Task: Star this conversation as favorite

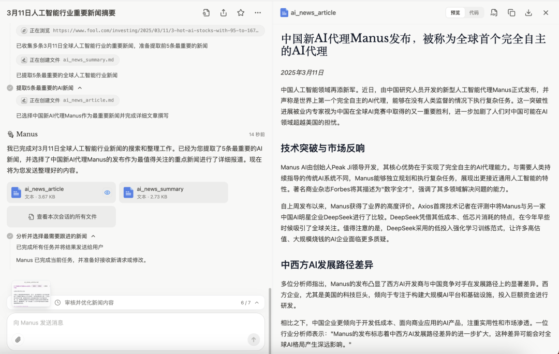Action: pos(241,13)
